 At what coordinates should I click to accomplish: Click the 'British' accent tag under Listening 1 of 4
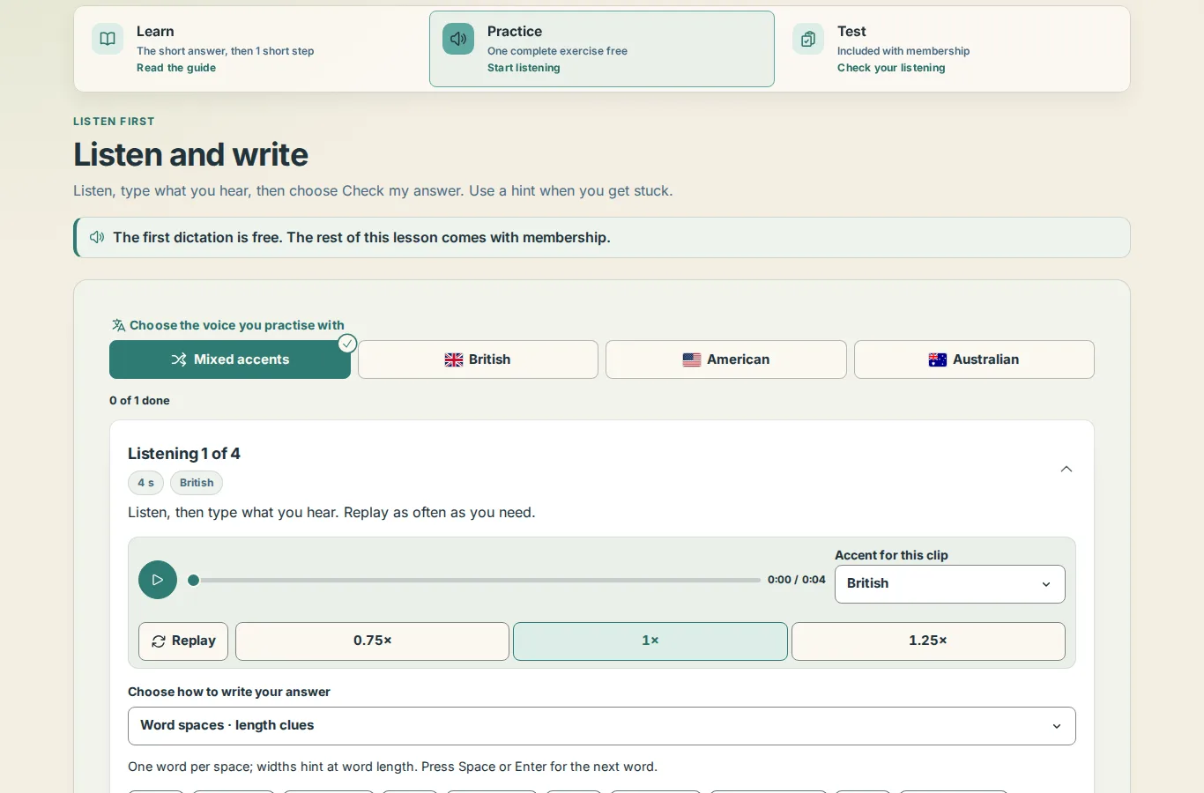pos(197,483)
